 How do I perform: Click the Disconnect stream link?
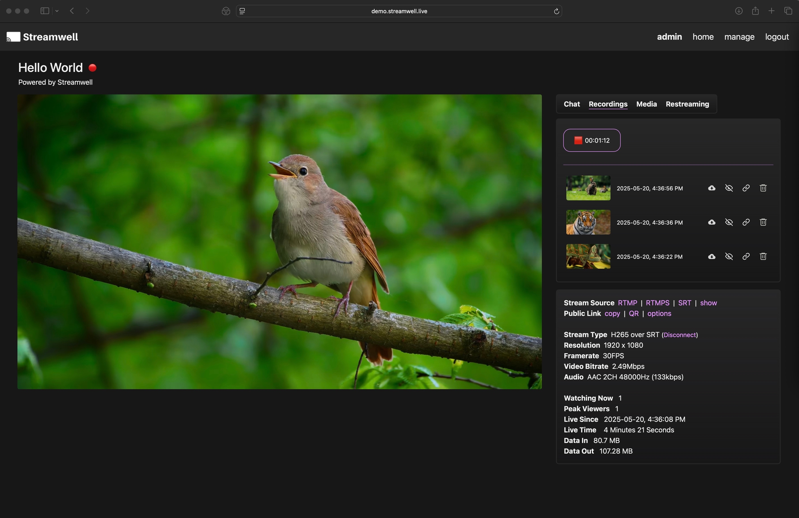pos(679,335)
